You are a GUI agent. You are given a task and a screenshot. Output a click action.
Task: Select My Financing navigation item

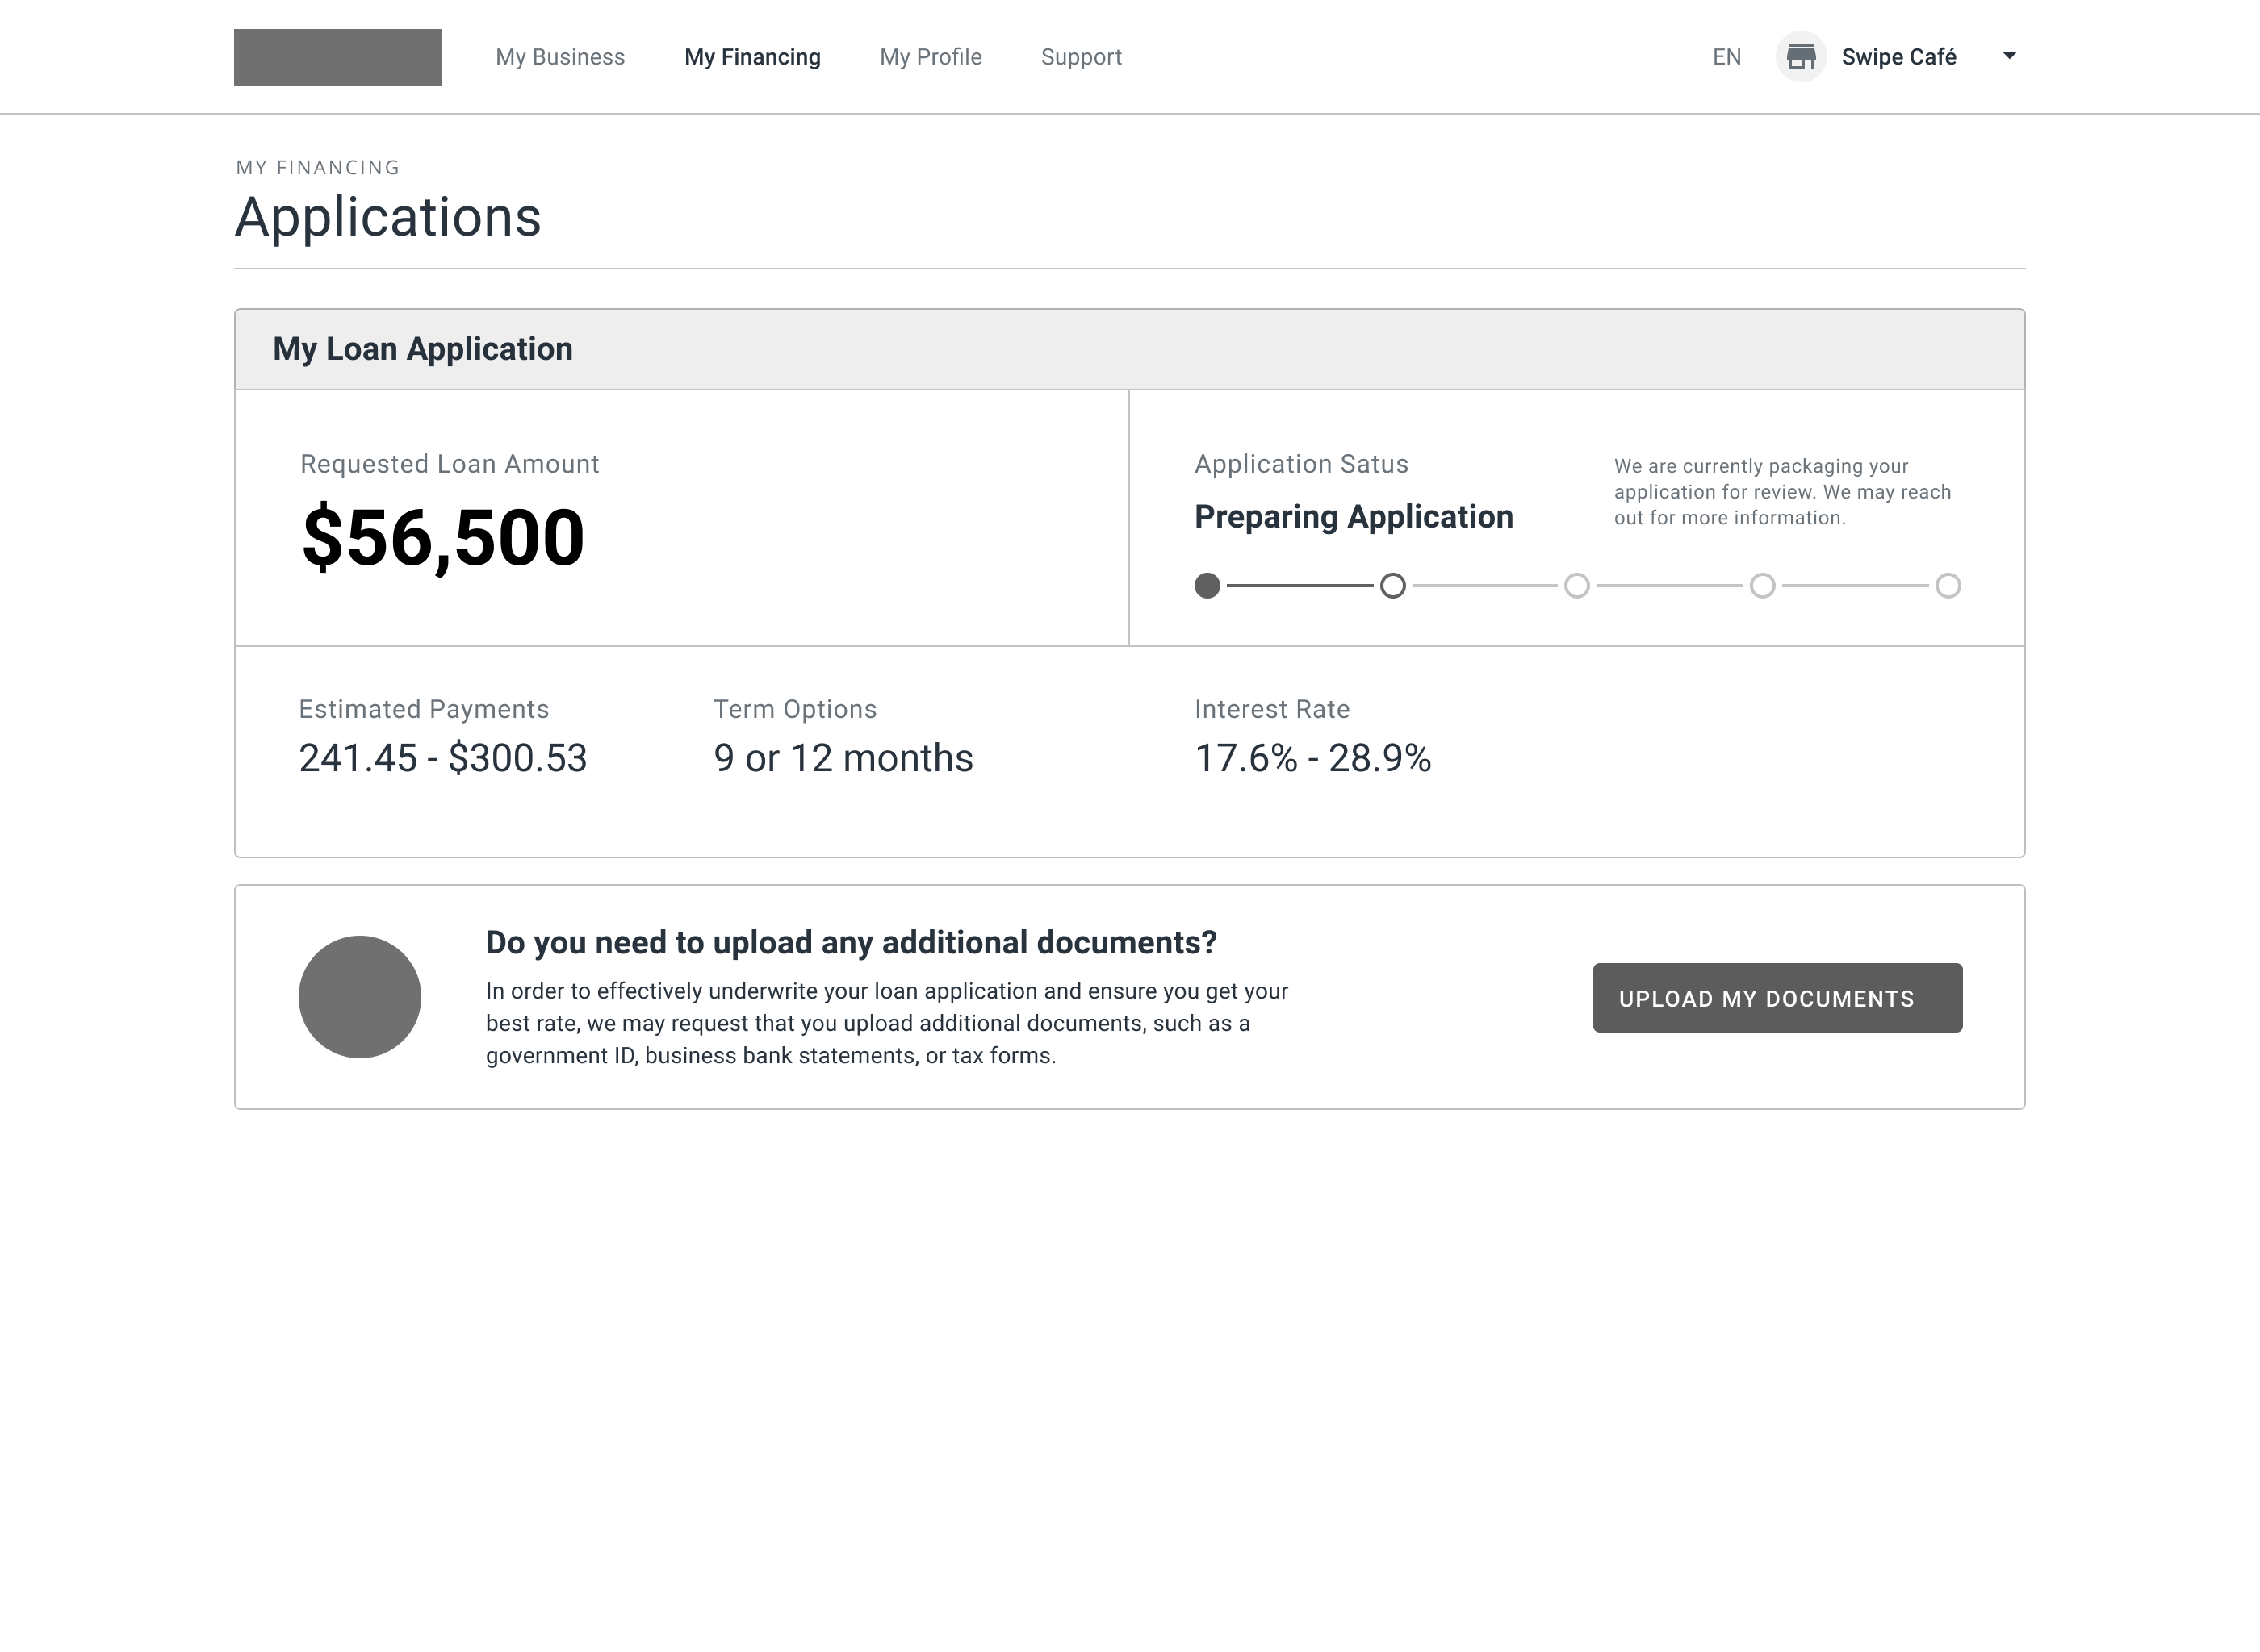[x=751, y=57]
